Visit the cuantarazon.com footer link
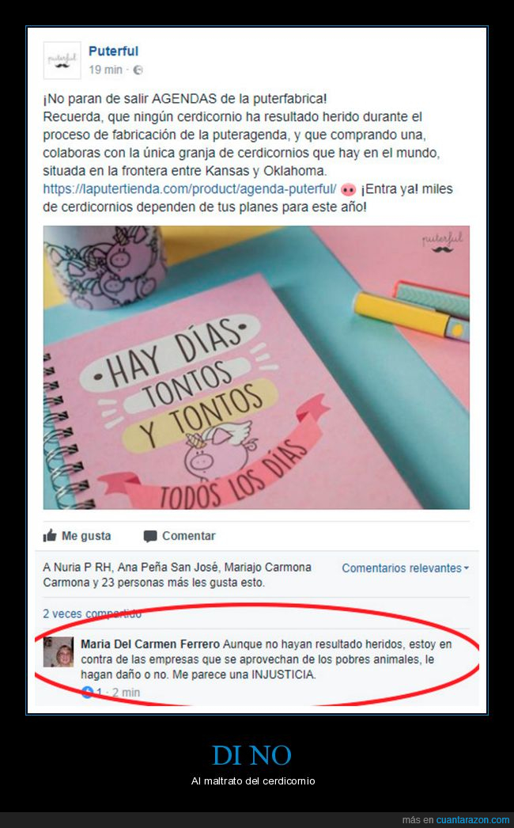This screenshot has width=514, height=828. (473, 820)
